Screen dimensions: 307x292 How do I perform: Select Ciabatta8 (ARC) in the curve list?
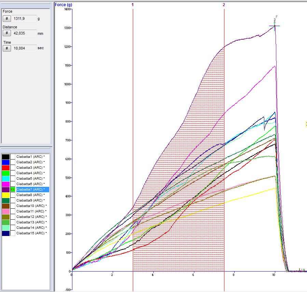30,195
